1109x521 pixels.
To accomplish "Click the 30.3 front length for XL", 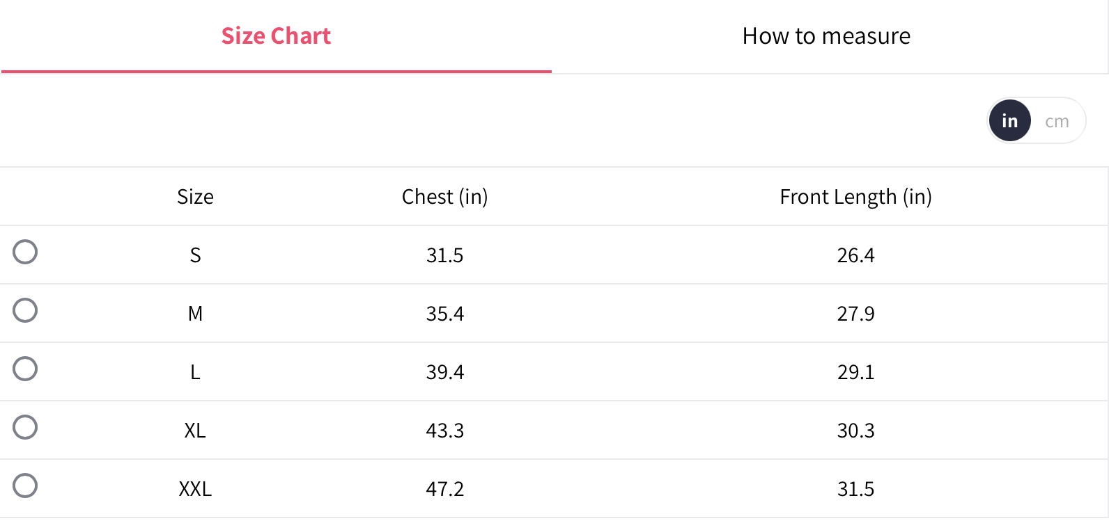I will 855,431.
